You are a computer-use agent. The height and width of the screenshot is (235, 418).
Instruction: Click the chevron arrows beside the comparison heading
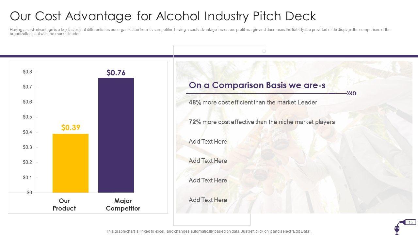pyautogui.click(x=351, y=94)
